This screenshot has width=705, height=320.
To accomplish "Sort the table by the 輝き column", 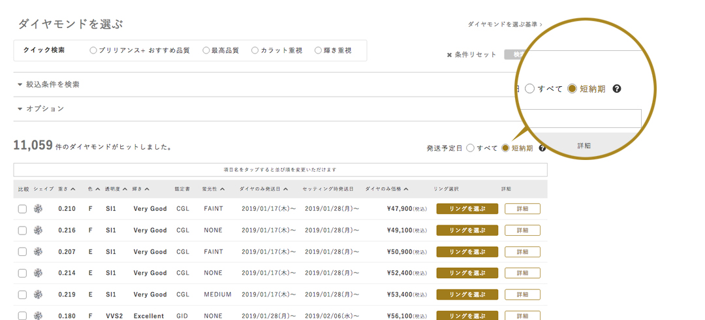I will click(141, 189).
